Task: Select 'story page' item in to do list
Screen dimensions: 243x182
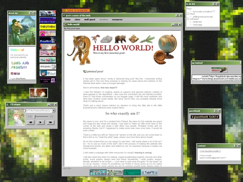Action: [198, 25]
